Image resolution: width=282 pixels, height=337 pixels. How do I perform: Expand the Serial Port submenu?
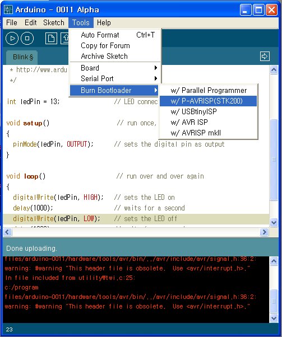point(115,79)
